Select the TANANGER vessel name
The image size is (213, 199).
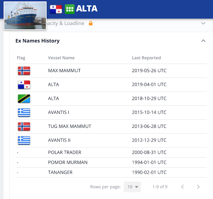pyautogui.click(x=60, y=172)
